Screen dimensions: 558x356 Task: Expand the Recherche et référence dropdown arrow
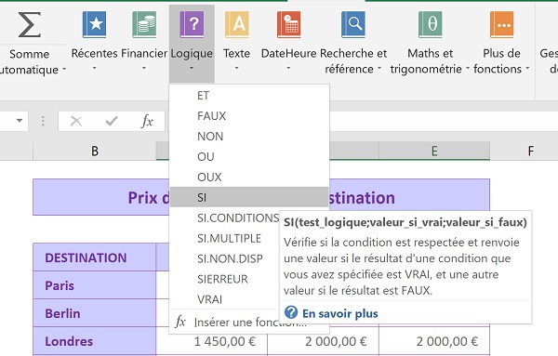click(379, 68)
